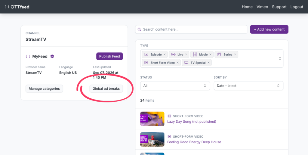Click the English US language value
The image size is (308, 155).
pos(68,73)
